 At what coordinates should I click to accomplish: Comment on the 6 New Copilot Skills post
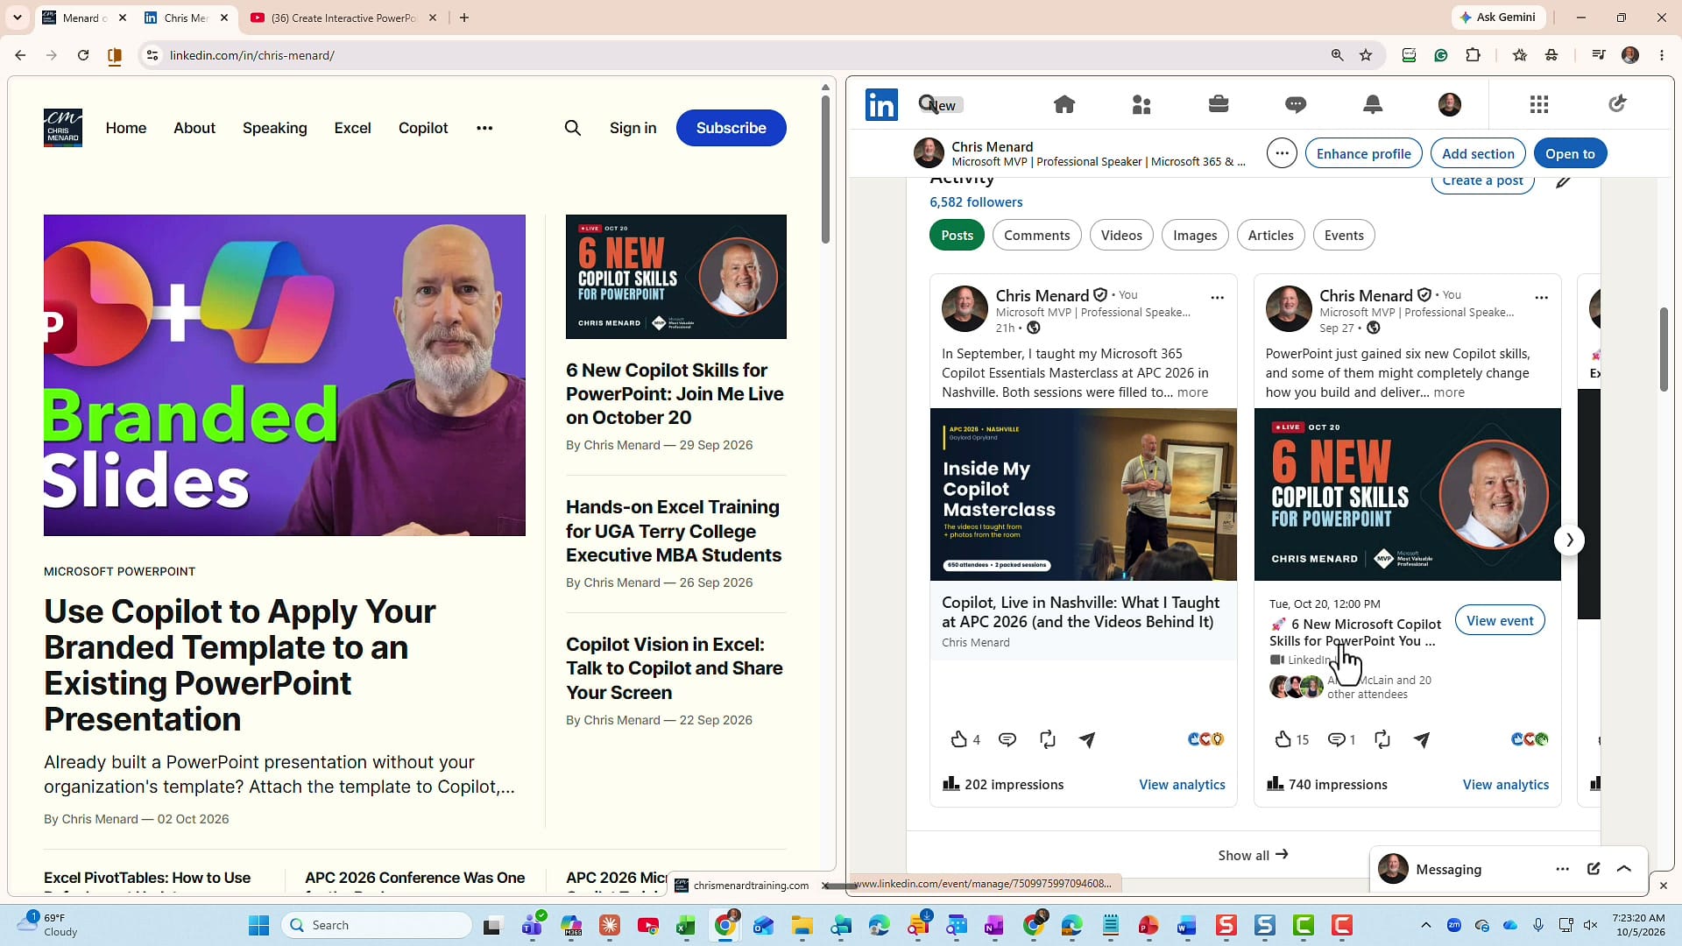tap(1336, 740)
